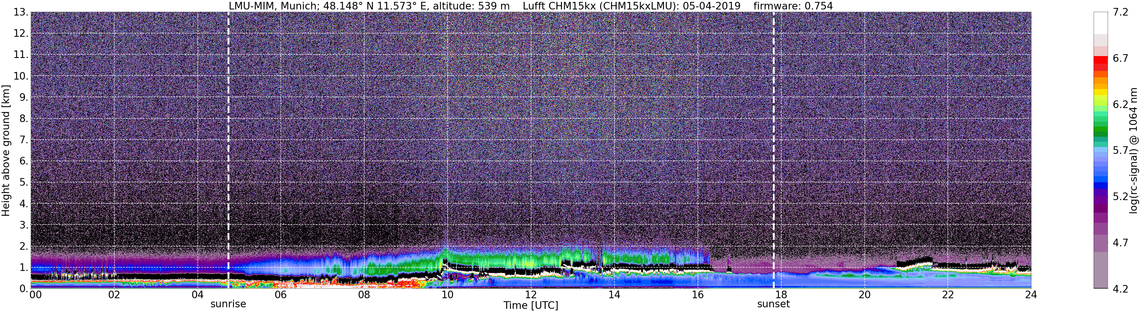This screenshot has width=1141, height=313.
Task: Click the x-axis tick label '12'
Action: click(x=530, y=294)
